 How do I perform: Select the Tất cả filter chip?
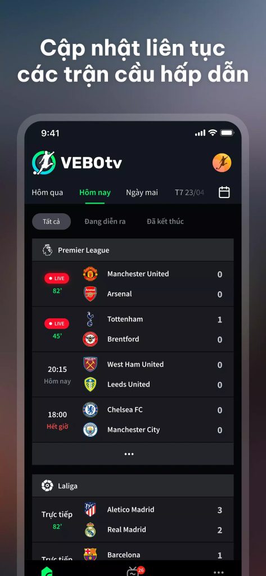(x=51, y=222)
